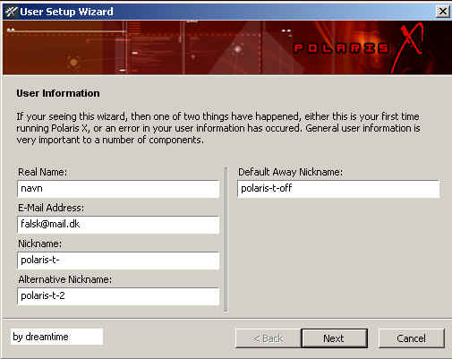Focus the Alternative Nickname field
The image size is (452, 359).
(x=118, y=296)
